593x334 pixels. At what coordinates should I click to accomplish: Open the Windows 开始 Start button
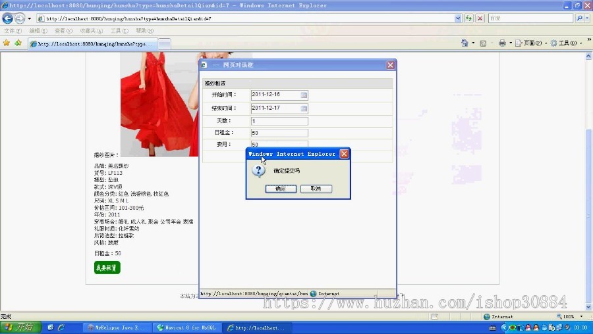[20, 327]
